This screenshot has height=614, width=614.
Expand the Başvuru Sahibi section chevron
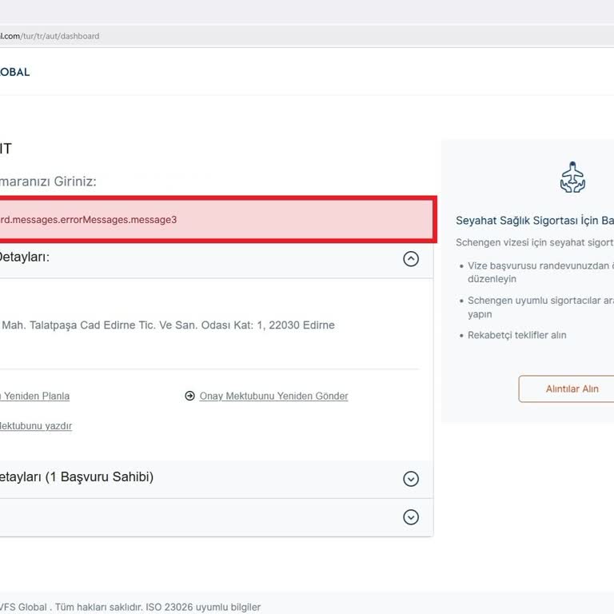coord(411,479)
